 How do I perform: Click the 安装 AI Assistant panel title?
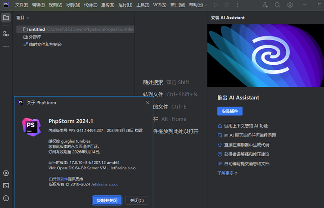coord(228,18)
